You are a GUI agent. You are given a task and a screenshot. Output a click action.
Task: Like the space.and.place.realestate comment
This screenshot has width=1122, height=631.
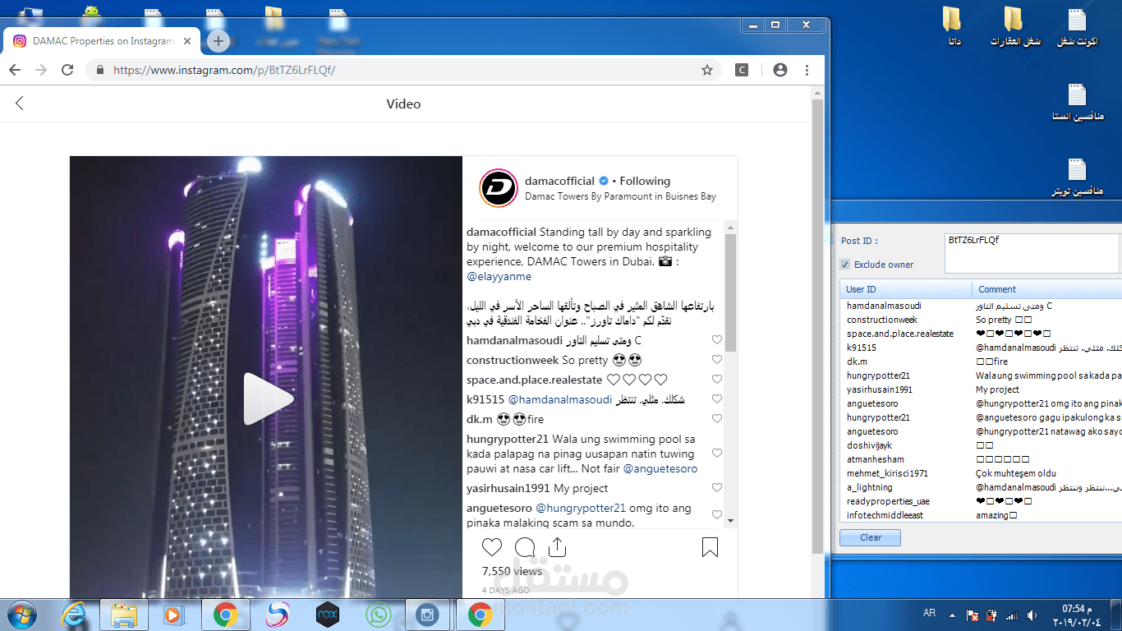click(x=717, y=380)
